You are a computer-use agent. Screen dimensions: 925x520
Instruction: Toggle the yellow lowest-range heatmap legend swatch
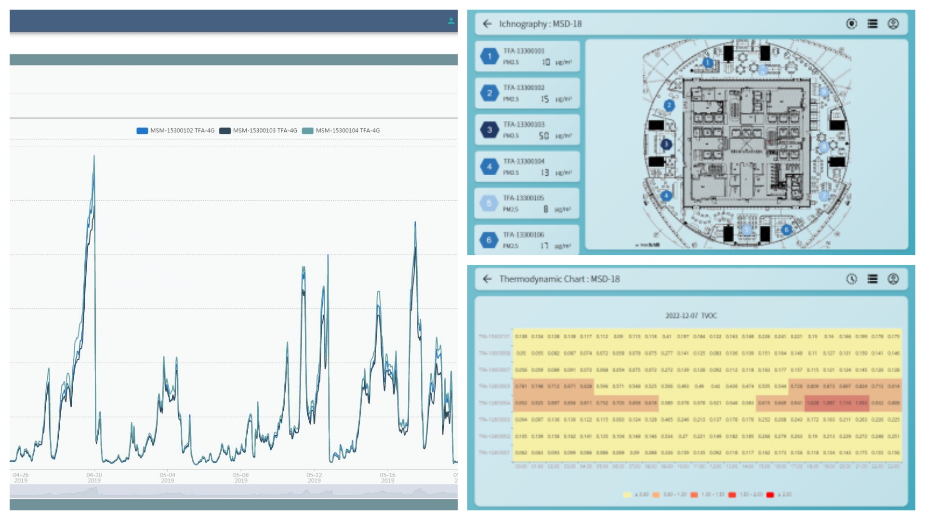[627, 494]
